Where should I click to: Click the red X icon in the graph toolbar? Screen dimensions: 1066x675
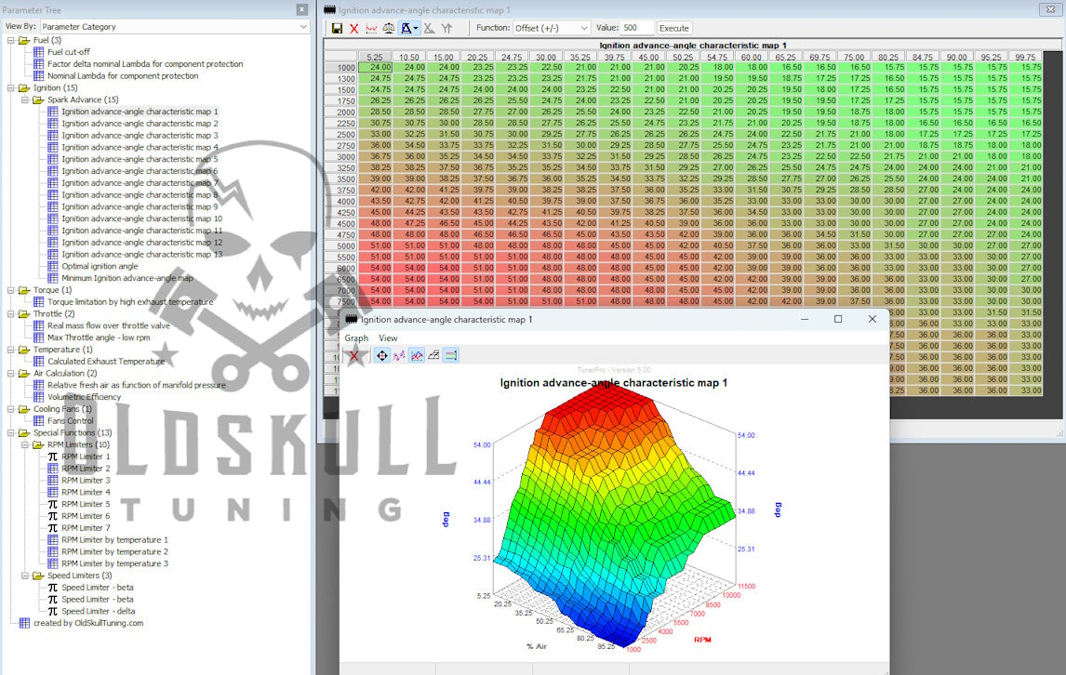pos(353,355)
